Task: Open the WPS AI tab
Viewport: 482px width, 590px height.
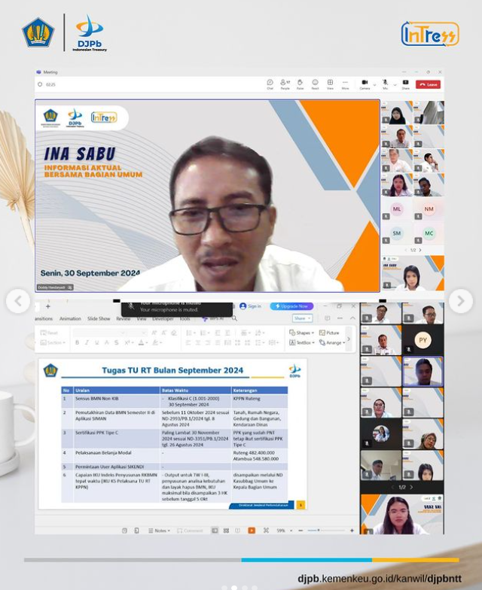Action: tap(214, 319)
